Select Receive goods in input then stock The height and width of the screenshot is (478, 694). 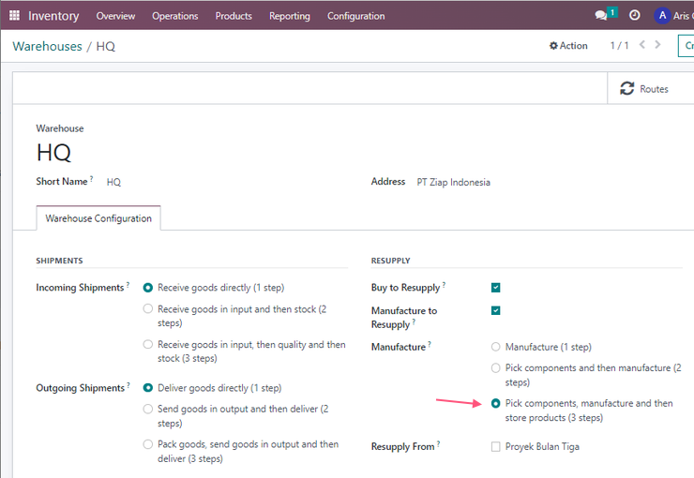coord(148,308)
